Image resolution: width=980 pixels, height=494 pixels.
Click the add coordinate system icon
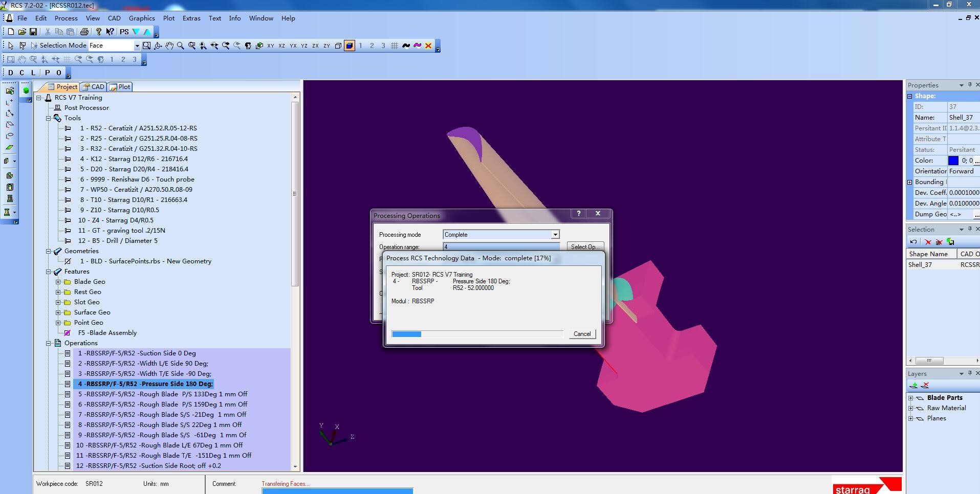coord(9,102)
